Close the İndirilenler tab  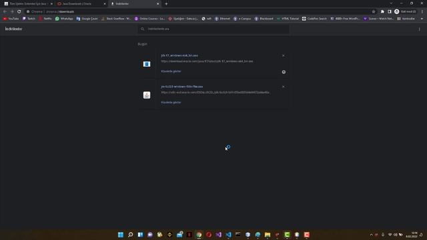click(x=157, y=4)
